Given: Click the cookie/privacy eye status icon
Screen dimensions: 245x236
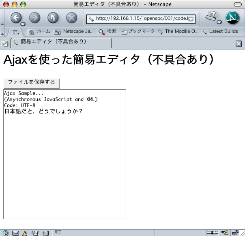Looking at the screenshot, I should pyautogui.click(x=224, y=233).
